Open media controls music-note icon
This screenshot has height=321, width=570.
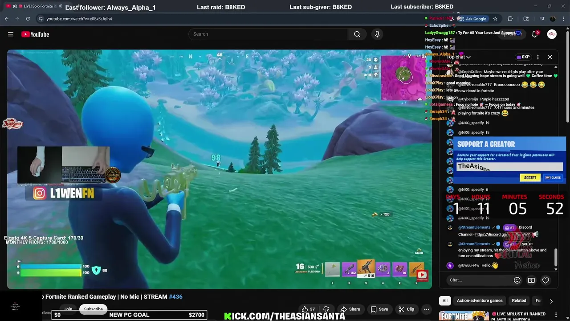(542, 19)
